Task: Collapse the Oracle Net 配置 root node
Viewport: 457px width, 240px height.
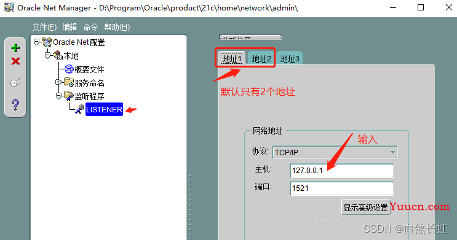Action: pyautogui.click(x=36, y=42)
